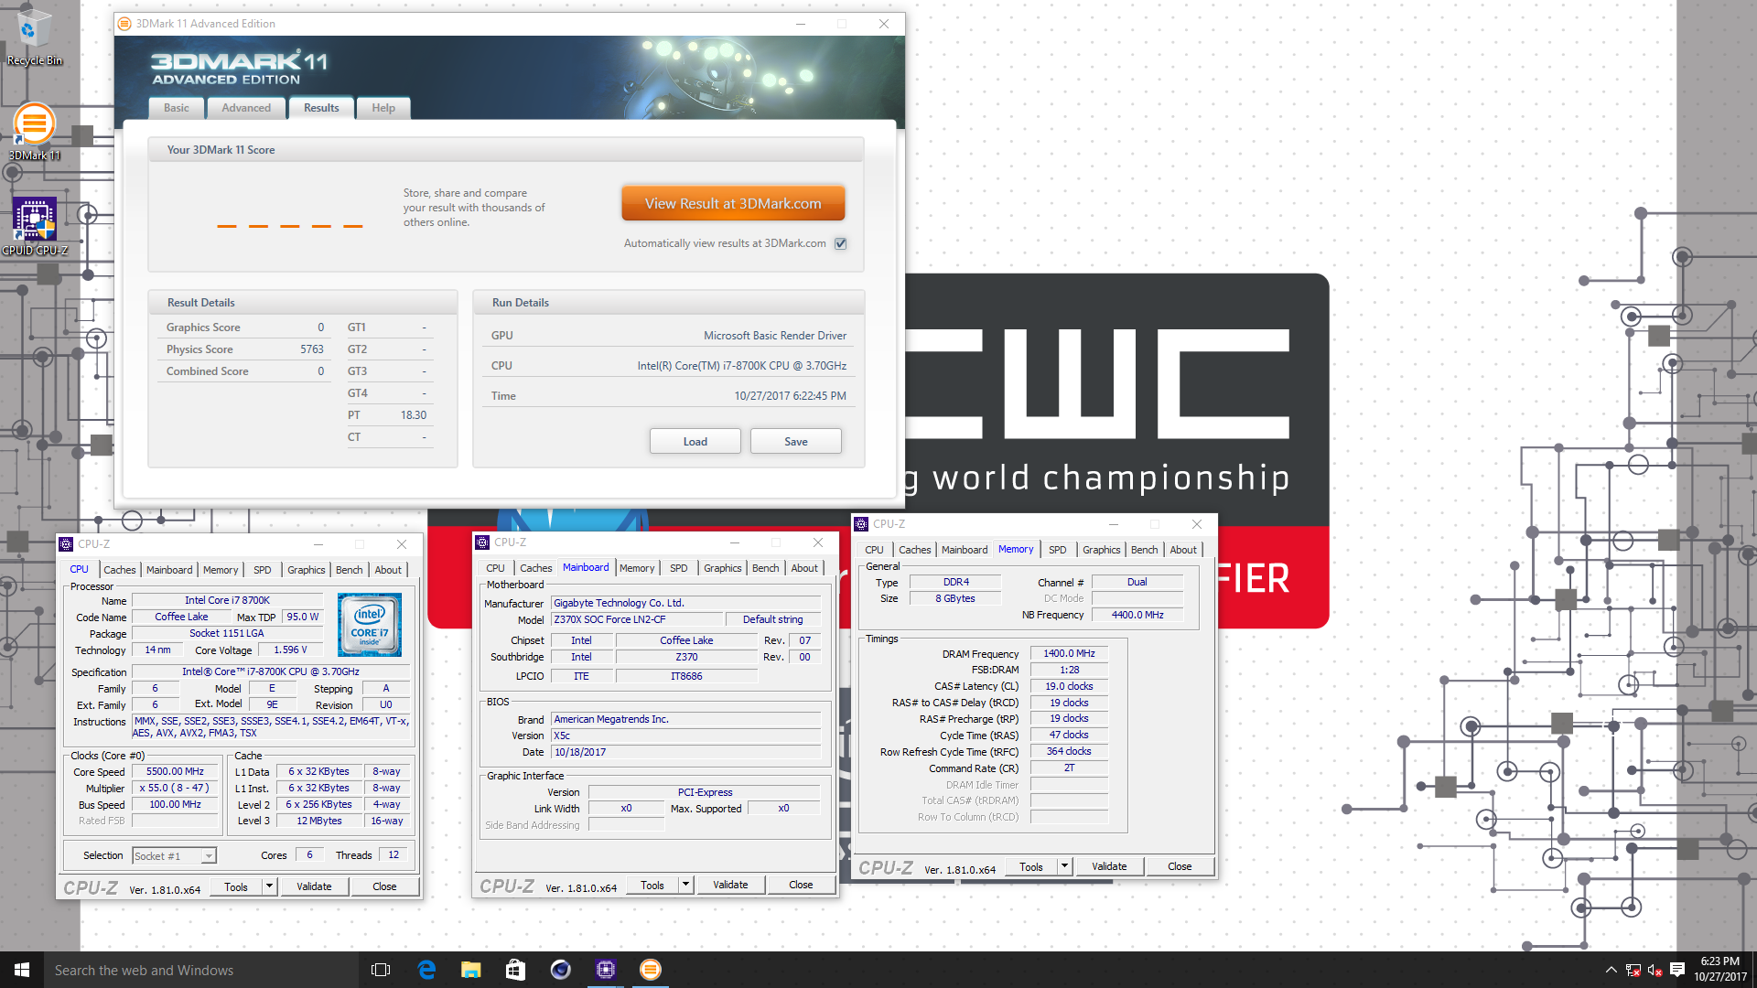Click the 3DMark 11 title bar icon
Image resolution: width=1757 pixels, height=988 pixels.
tap(125, 24)
